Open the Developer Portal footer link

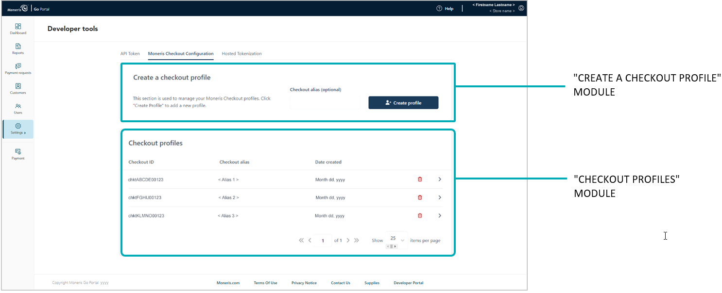(x=409, y=283)
